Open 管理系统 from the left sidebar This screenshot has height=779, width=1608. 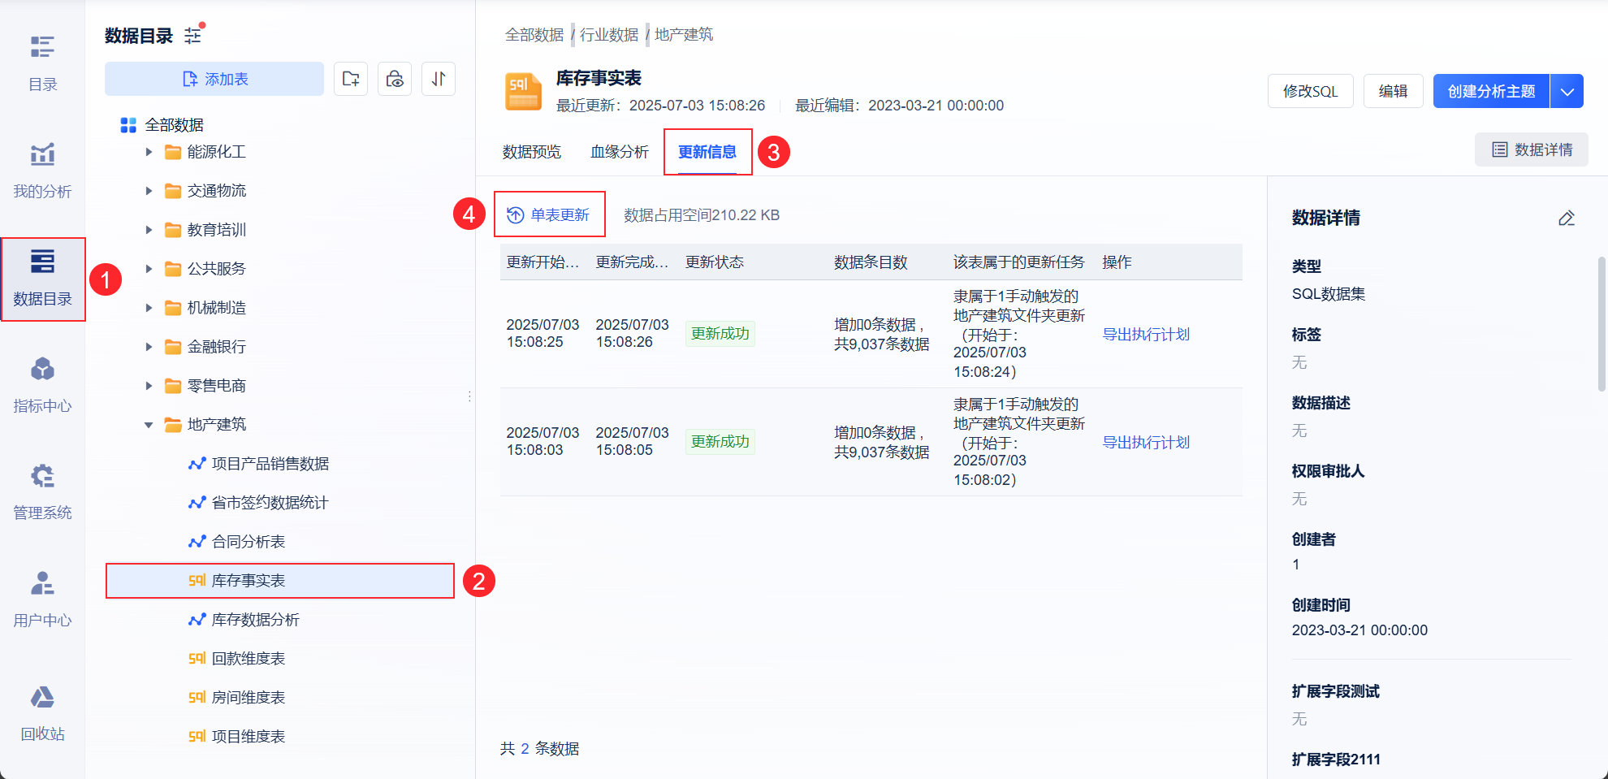pos(42,492)
